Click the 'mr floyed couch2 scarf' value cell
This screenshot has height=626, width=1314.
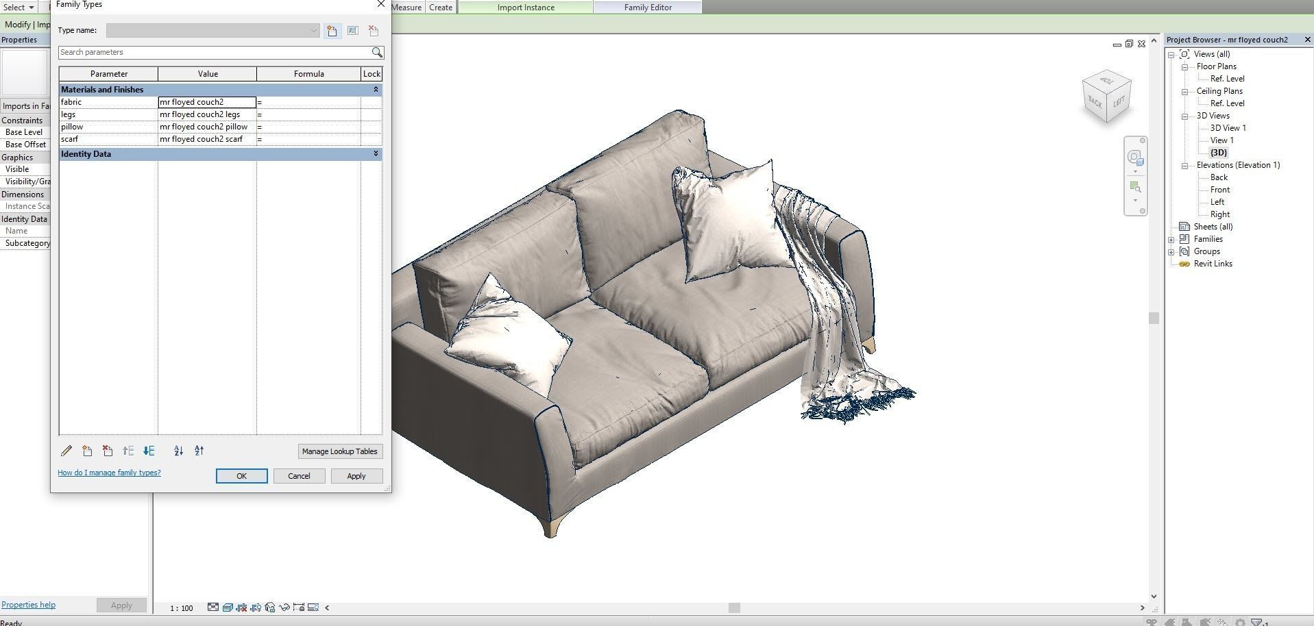tap(207, 139)
